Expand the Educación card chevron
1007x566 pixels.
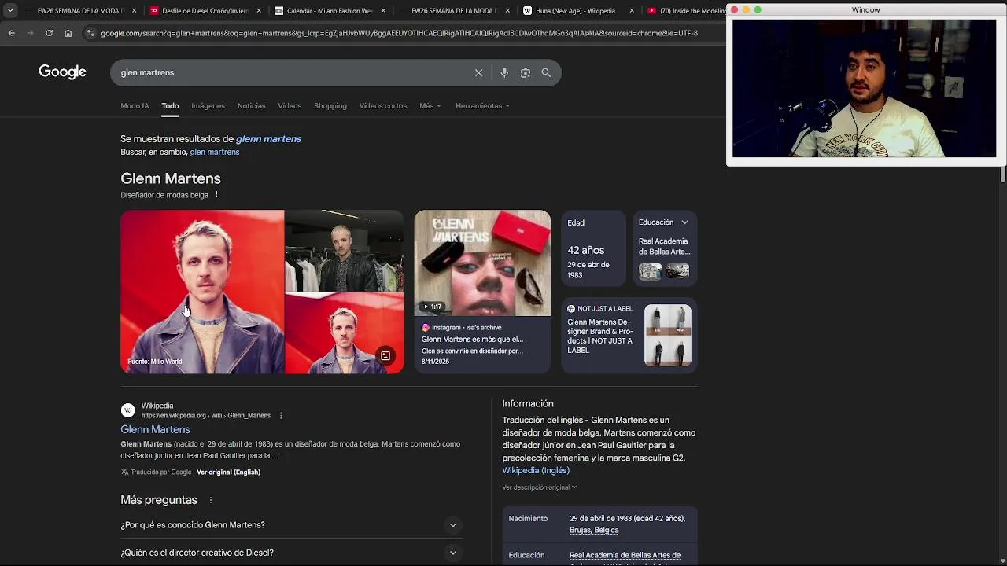(684, 222)
